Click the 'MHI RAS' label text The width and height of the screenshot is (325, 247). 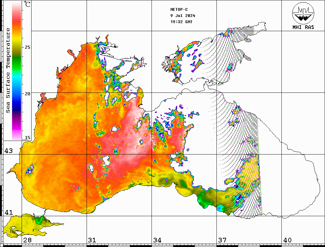[303, 27]
